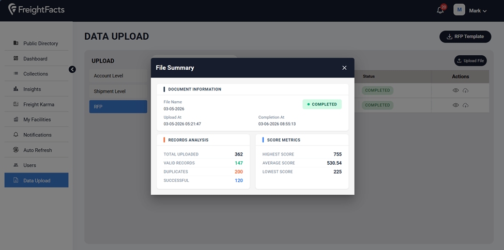504x250 pixels.
Task: Click the Status column header
Action: click(x=369, y=76)
